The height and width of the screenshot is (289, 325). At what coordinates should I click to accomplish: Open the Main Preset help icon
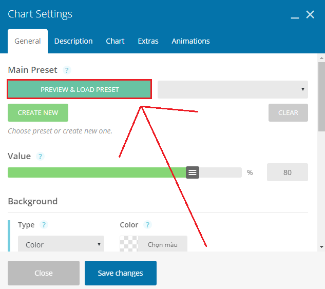(67, 70)
